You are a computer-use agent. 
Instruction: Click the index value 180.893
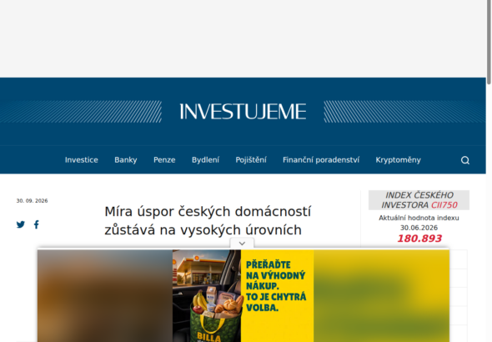(419, 239)
